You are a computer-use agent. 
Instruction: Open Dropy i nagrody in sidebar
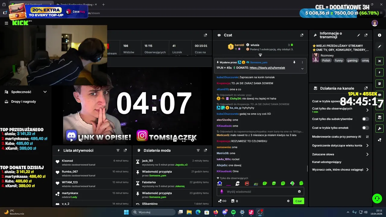tap(24, 102)
